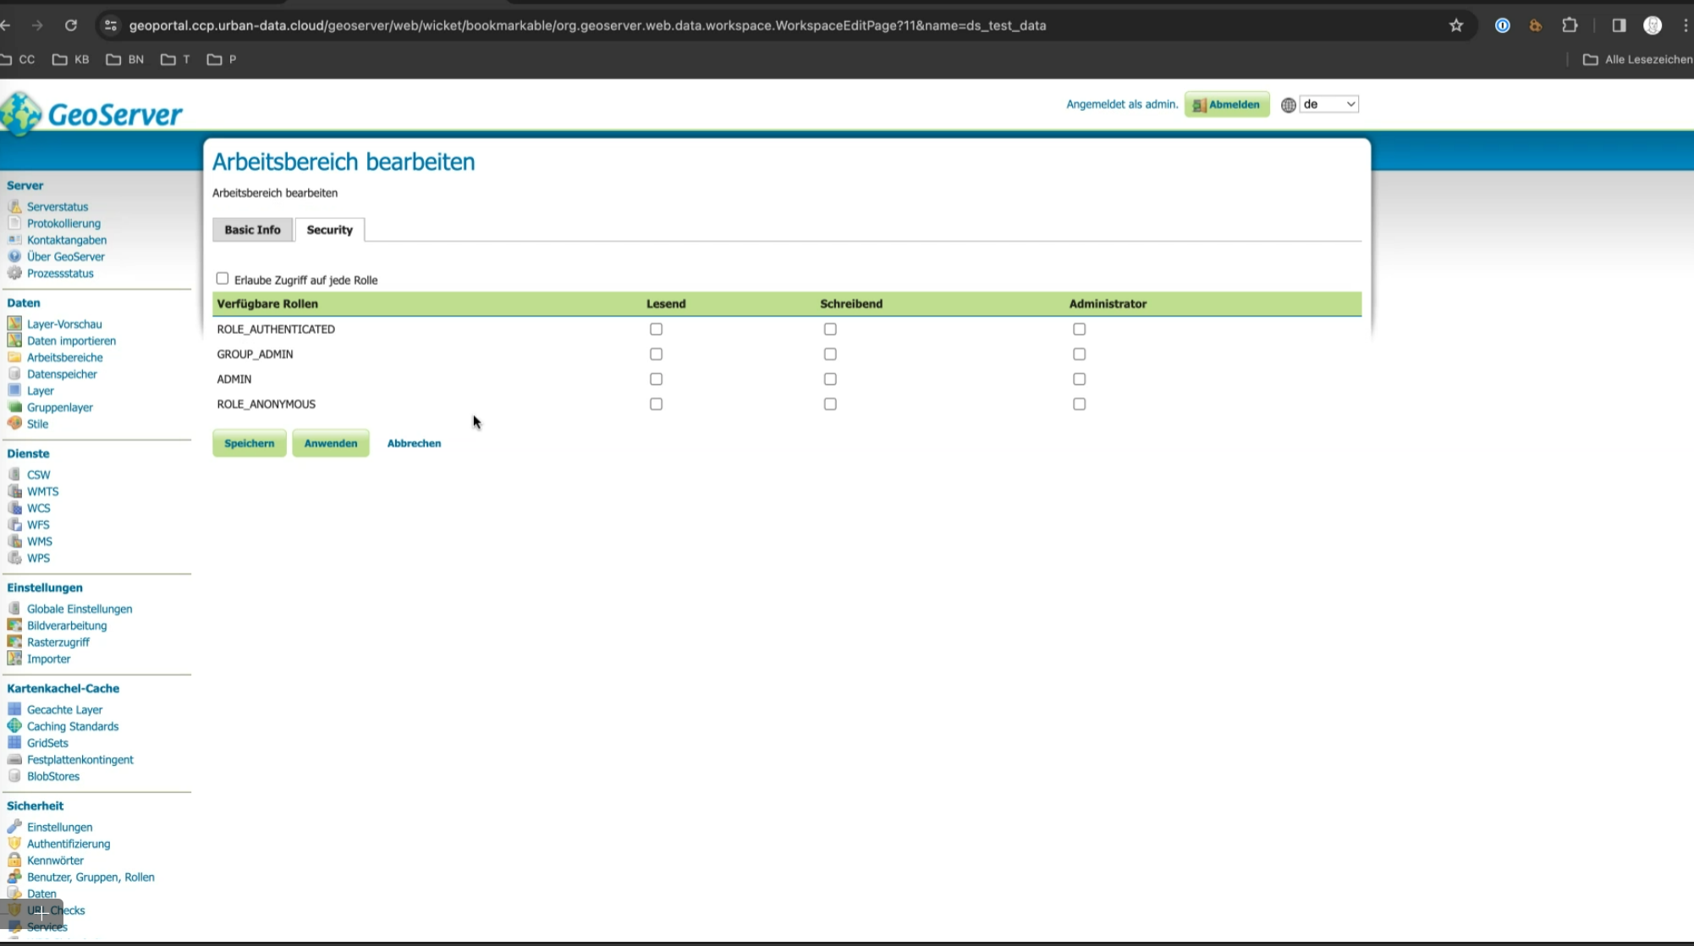The height and width of the screenshot is (946, 1694).
Task: Click the GridSets grid icon
Action: (x=14, y=742)
